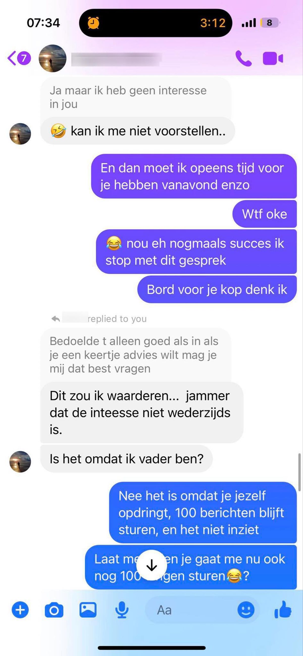Start a video call with camera icon

click(273, 59)
